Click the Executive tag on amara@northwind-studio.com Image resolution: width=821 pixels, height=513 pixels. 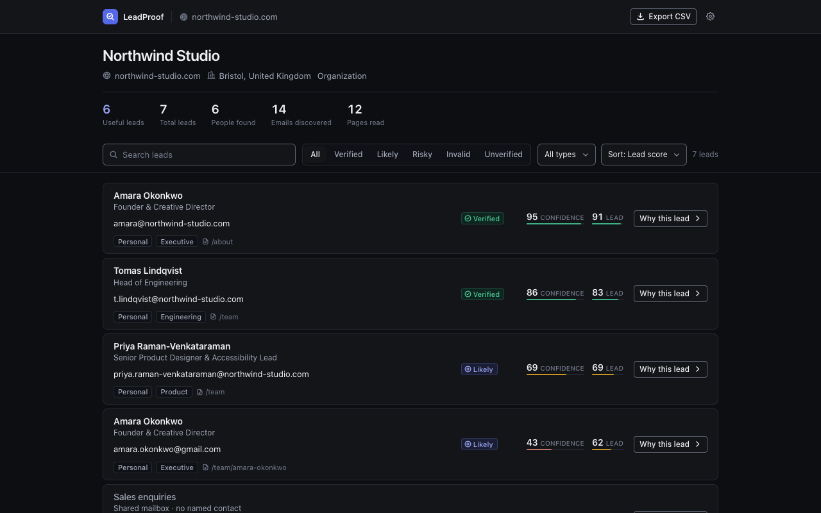tap(177, 242)
